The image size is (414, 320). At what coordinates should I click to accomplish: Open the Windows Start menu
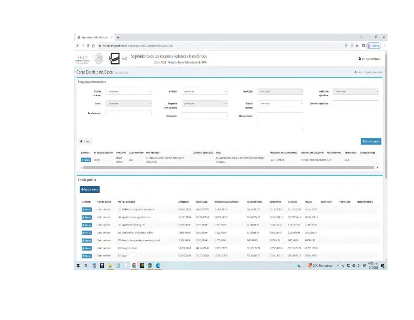click(78, 265)
